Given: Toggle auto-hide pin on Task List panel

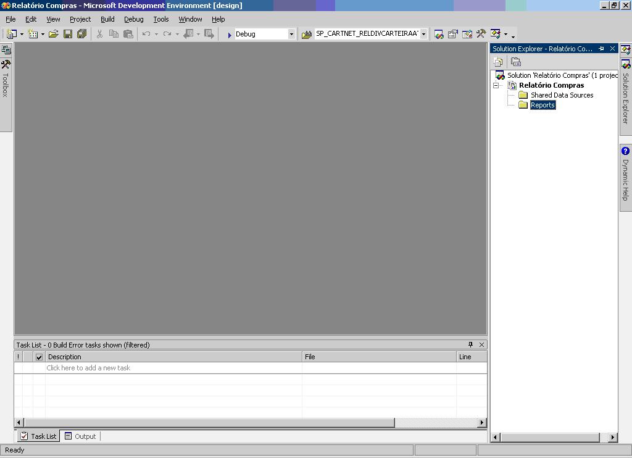Looking at the screenshot, I should pyautogui.click(x=470, y=344).
